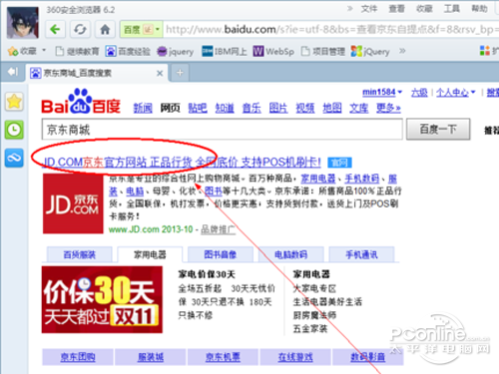499x374 pixels.
Task: Go to the browser home page icon
Action: 105,29
